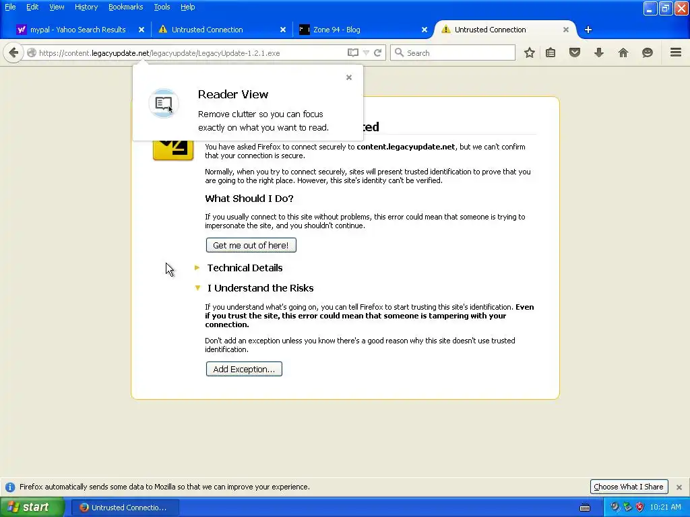This screenshot has width=690, height=517.
Task: Click the Add Exception... button
Action: click(244, 370)
